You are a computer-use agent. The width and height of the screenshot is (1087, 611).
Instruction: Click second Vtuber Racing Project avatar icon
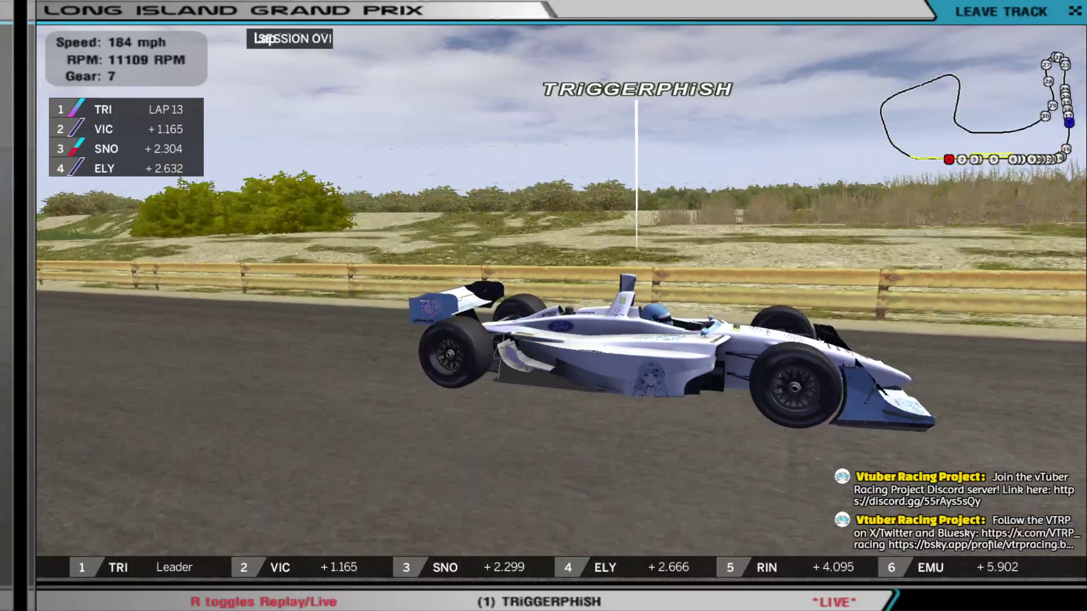coord(842,519)
